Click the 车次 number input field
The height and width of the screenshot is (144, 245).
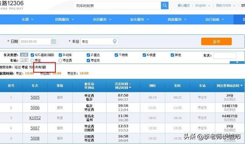click(x=225, y=55)
